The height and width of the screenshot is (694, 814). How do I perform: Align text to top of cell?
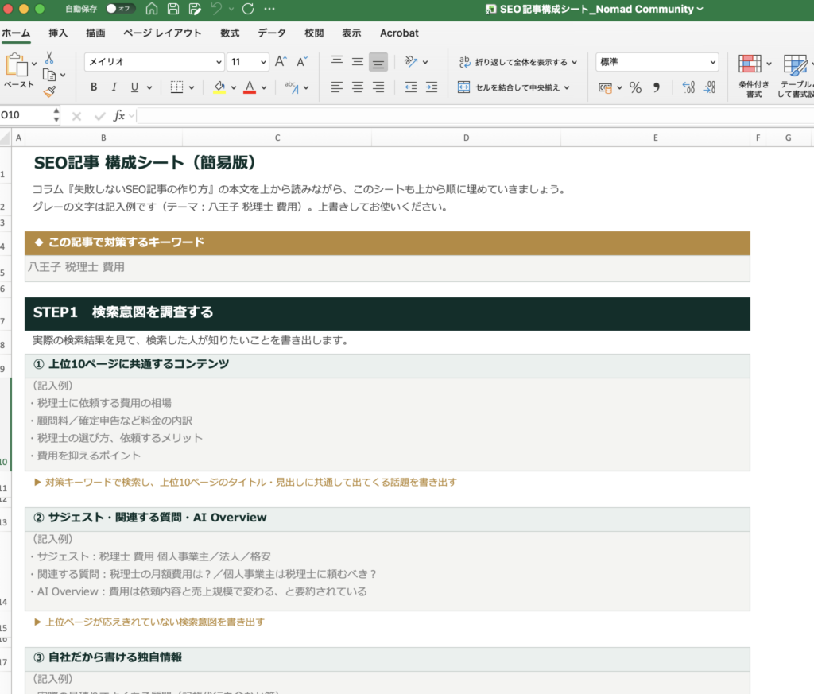point(337,61)
